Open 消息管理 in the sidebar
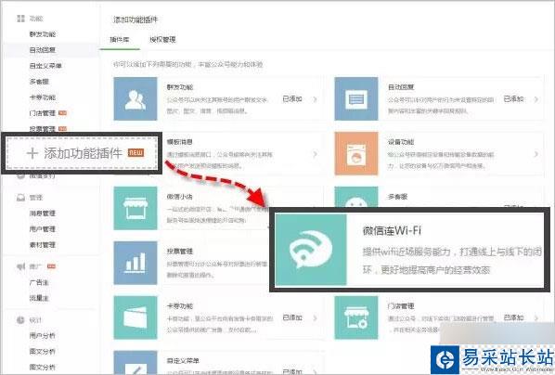 tap(43, 213)
